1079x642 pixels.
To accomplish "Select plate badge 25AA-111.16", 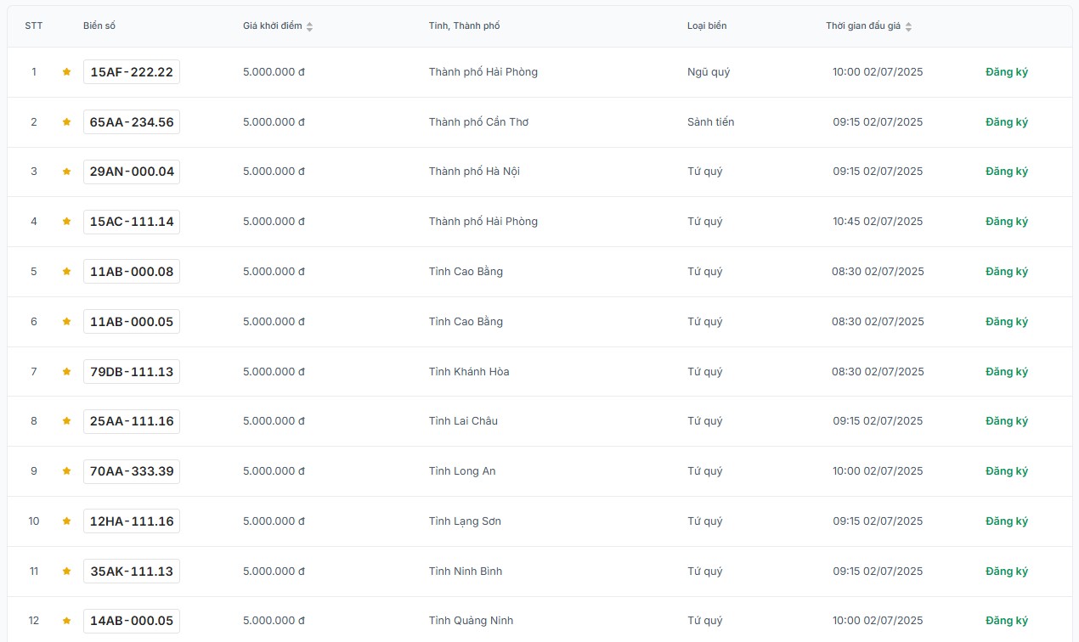I will tap(132, 421).
